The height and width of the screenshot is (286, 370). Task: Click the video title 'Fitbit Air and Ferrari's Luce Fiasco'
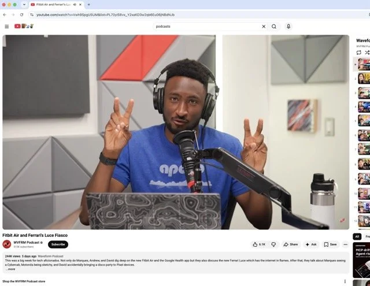(x=35, y=235)
